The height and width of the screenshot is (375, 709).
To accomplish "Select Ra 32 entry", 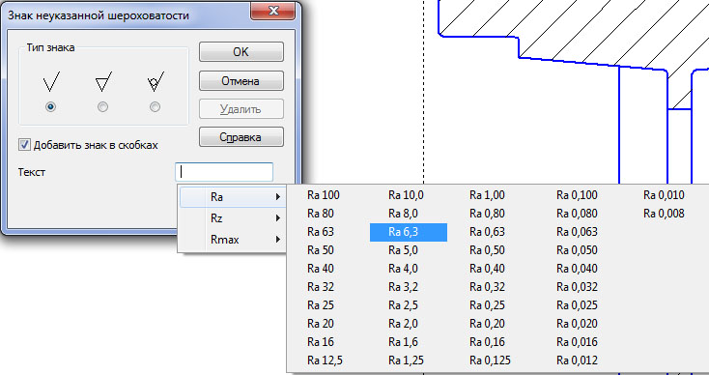I will tap(320, 287).
